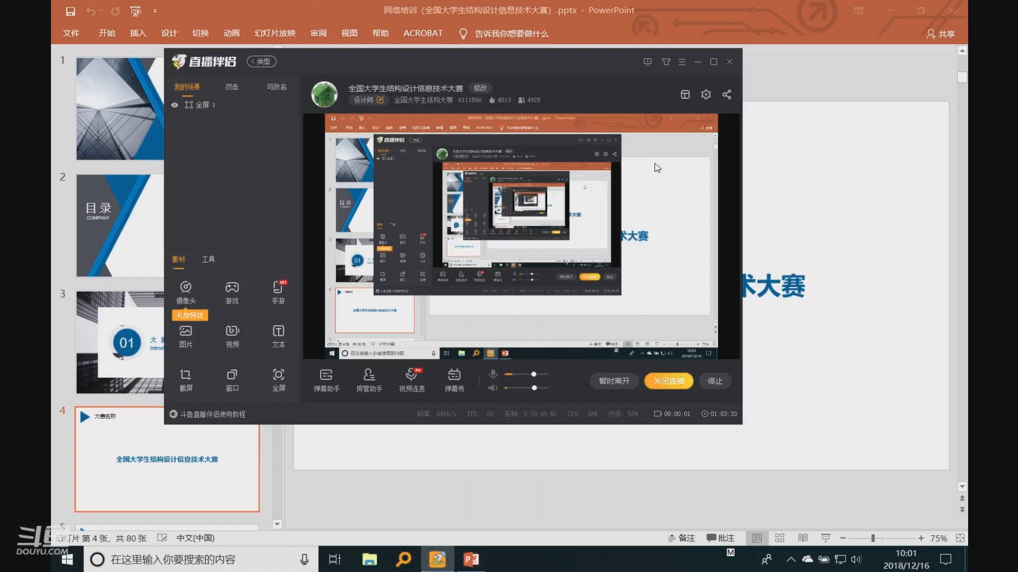
Task: Click the 暂时离开 button
Action: coord(614,381)
